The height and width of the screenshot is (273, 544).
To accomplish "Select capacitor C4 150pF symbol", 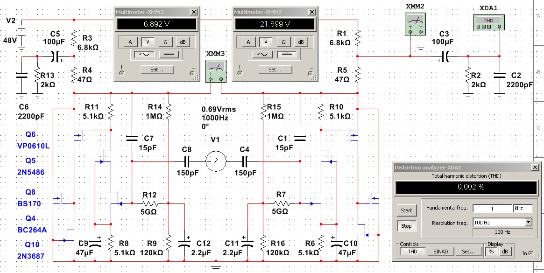I will 245,161.
